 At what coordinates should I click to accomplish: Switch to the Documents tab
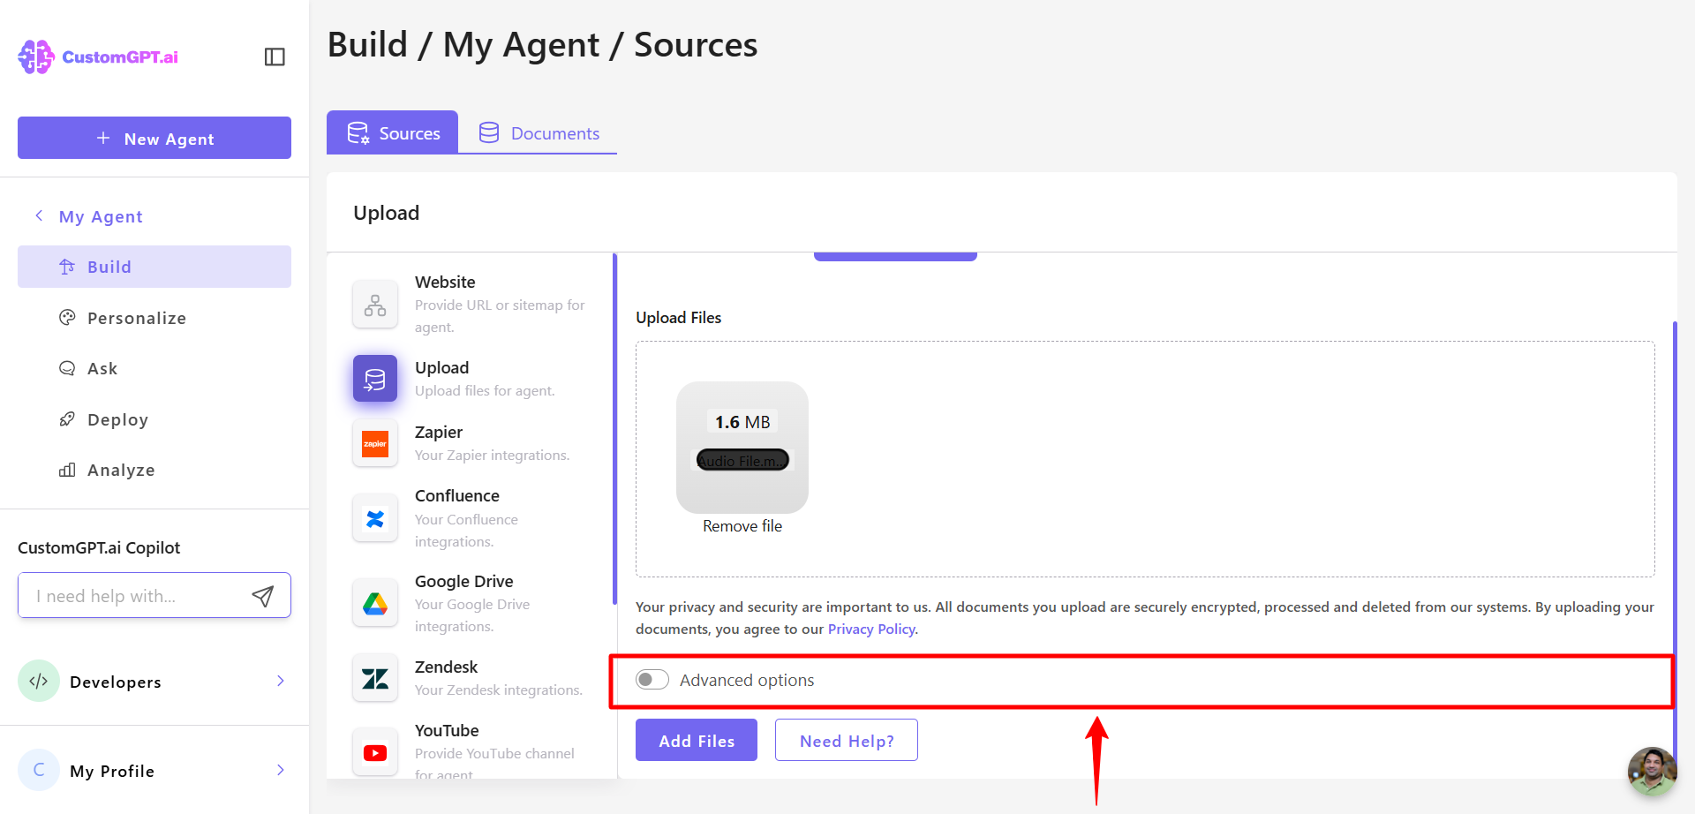[539, 132]
